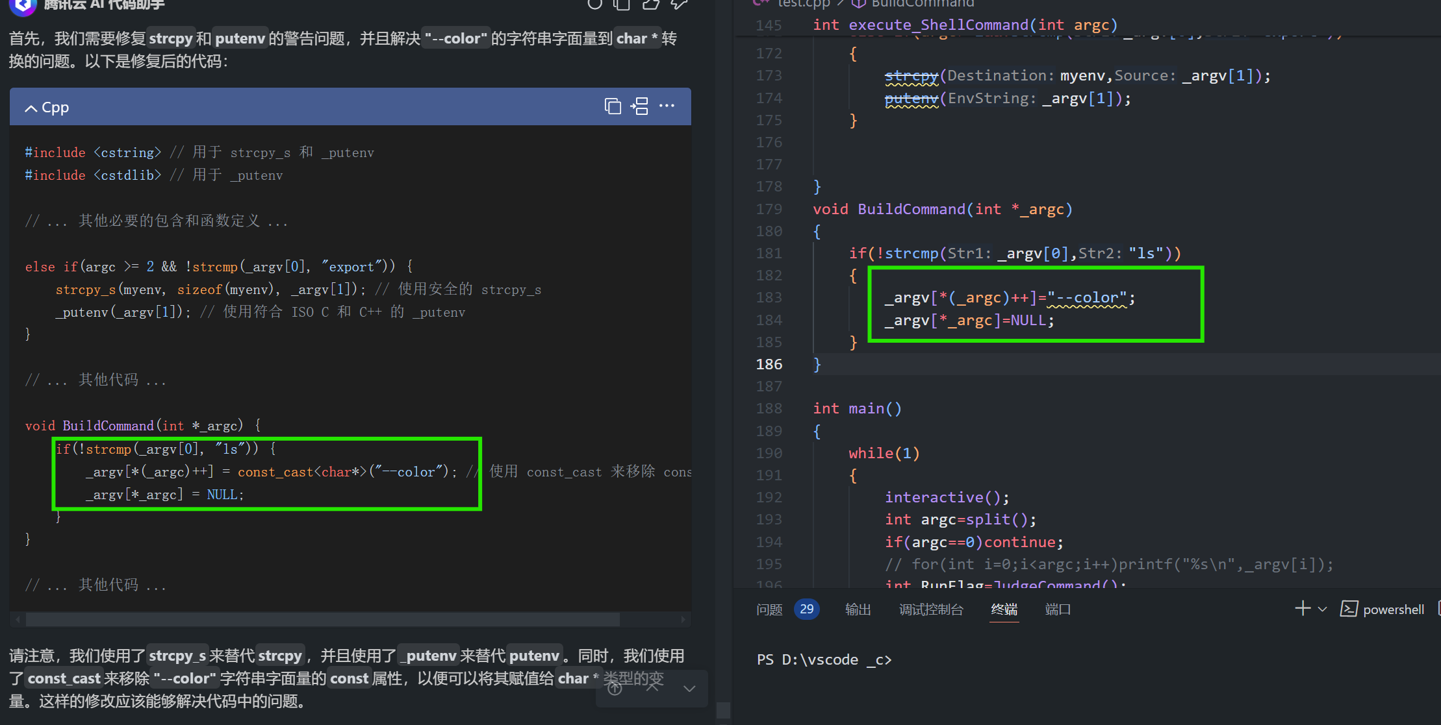This screenshot has height=725, width=1441.
Task: Click void BuildCommand(int *_argc) in editor
Action: [x=943, y=209]
